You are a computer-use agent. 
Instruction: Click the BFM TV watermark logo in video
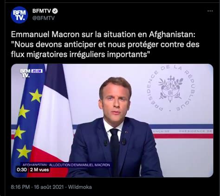coord(25,73)
